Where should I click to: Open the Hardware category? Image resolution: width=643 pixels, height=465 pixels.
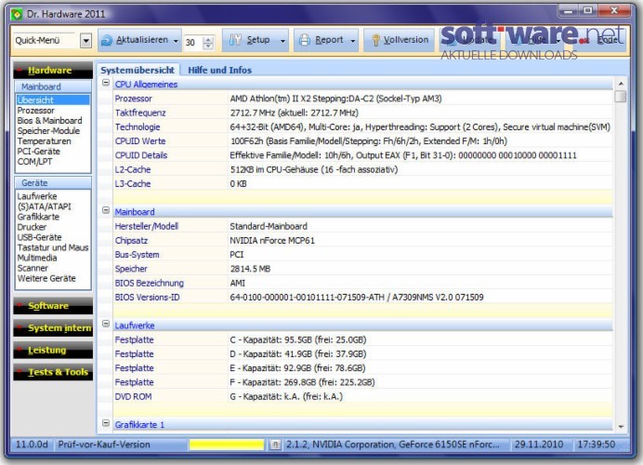tap(53, 71)
